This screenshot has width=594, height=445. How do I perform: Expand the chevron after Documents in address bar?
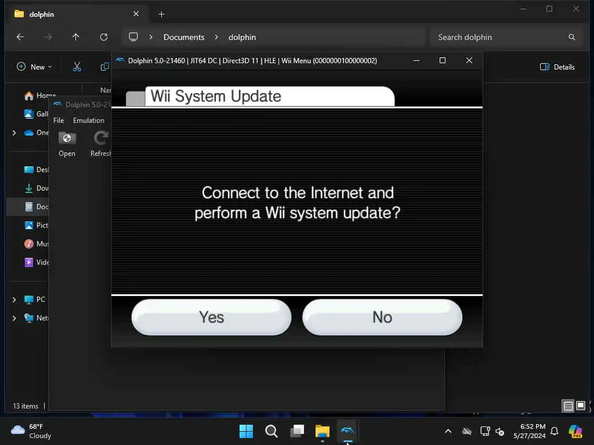click(x=216, y=37)
